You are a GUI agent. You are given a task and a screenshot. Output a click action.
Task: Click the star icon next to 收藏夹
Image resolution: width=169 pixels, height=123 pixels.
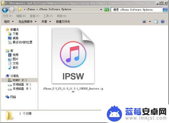point(7,29)
